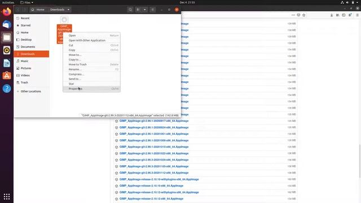Open the Downloads path dropdown arrow

(68, 10)
